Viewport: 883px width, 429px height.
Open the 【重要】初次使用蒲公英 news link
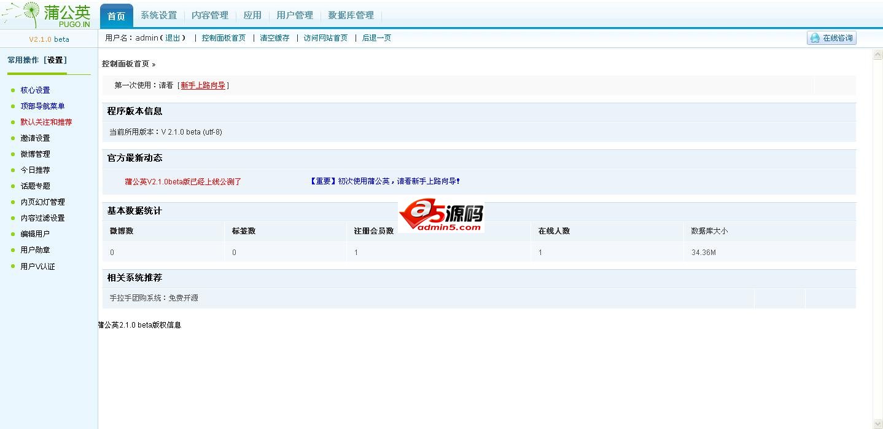pos(385,181)
